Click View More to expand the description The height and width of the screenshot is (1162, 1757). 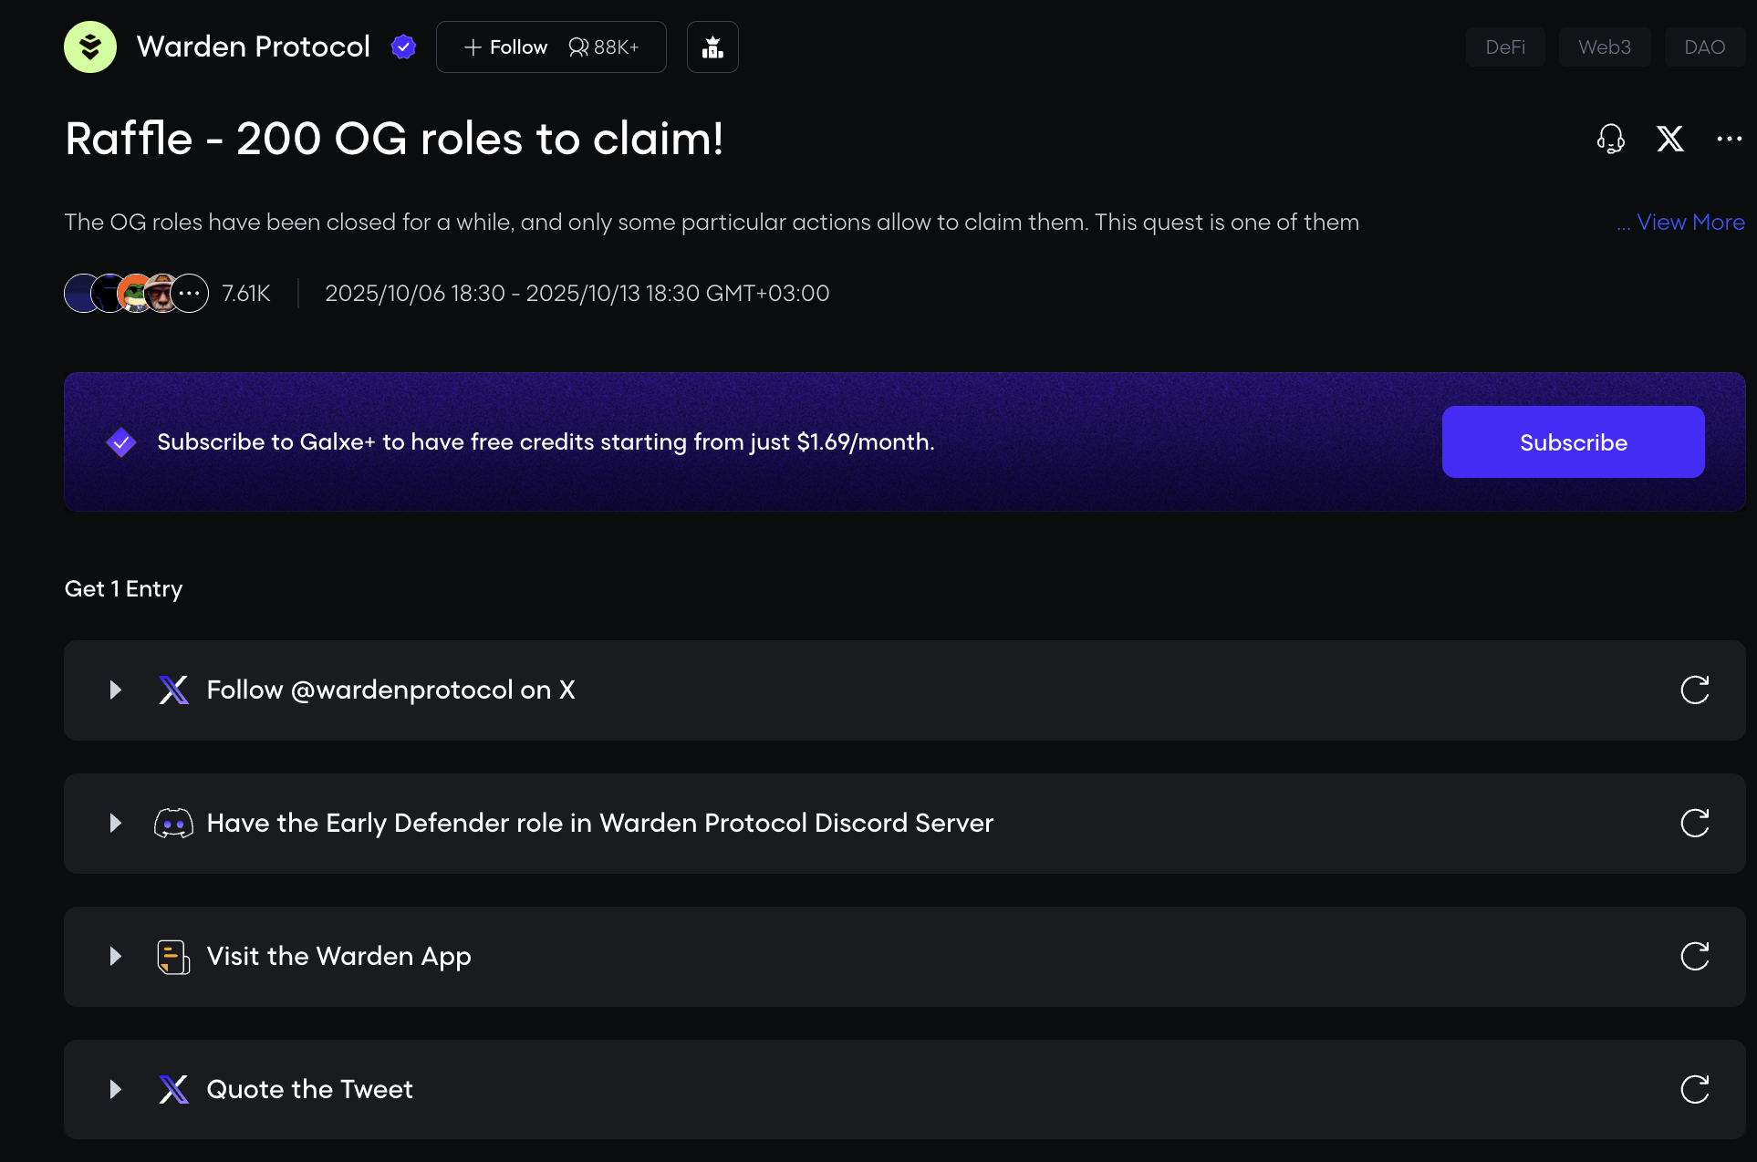pos(1689,223)
